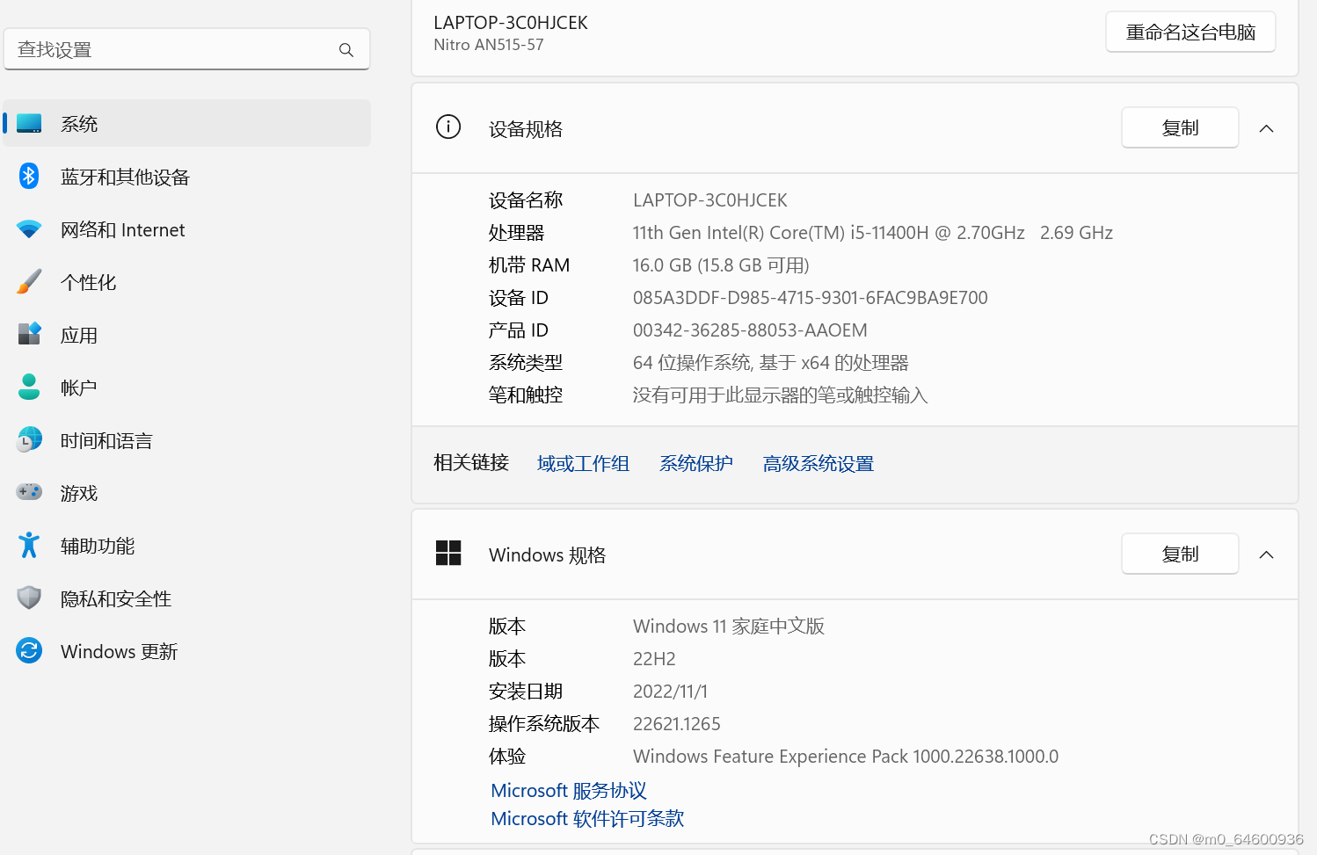This screenshot has height=855, width=1317.
Task: Click the 查找设置 search field
Action: click(x=187, y=49)
